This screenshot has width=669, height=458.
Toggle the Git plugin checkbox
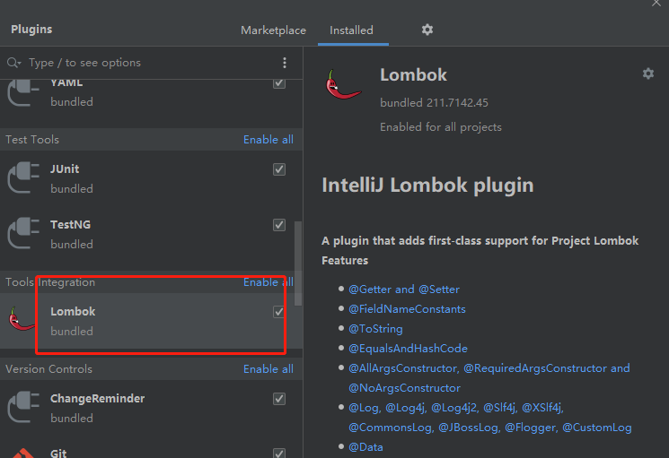pos(279,453)
